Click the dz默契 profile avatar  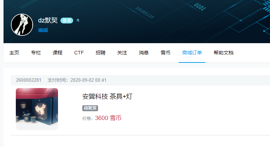22,25
